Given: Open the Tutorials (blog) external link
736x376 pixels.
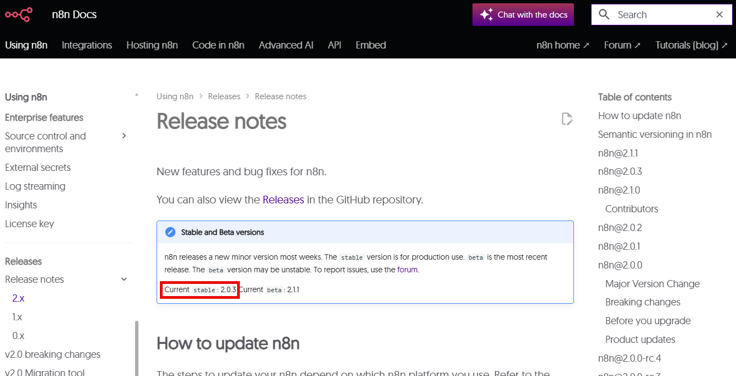Looking at the screenshot, I should [x=691, y=45].
